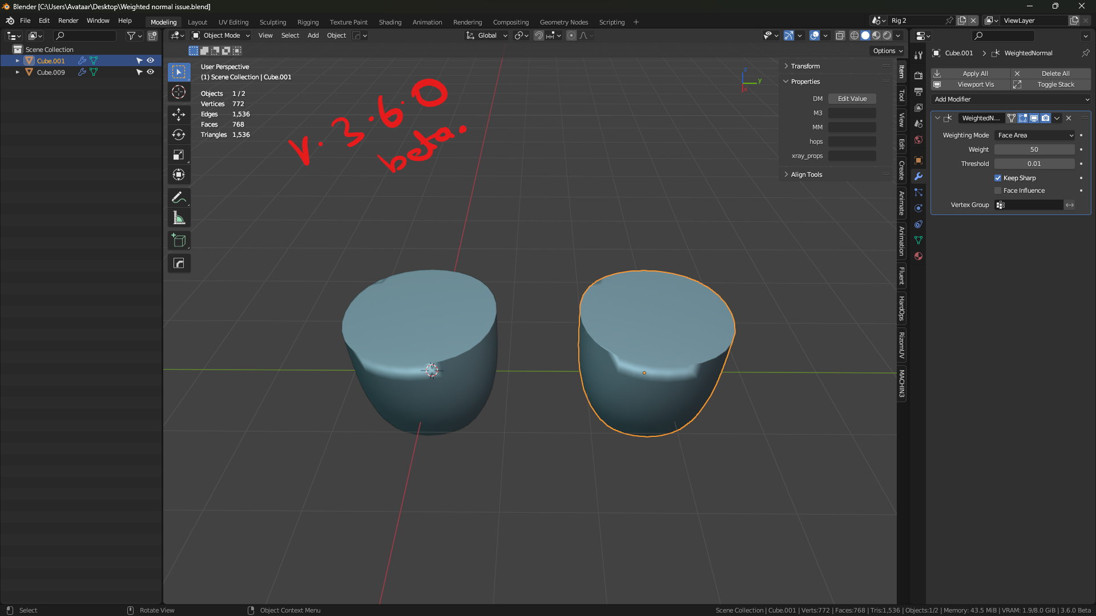Select the Move tool
The image size is (1096, 616).
click(179, 115)
